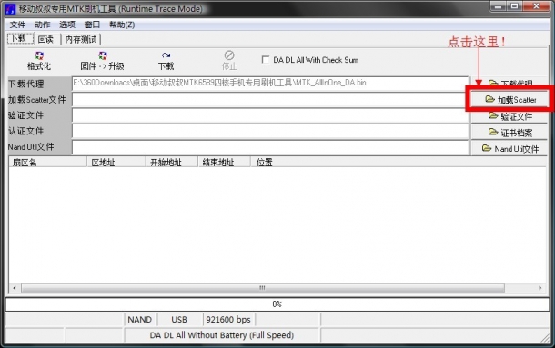555x348 pixels.
Task: Open the 窗口 menu
Action: click(x=92, y=25)
